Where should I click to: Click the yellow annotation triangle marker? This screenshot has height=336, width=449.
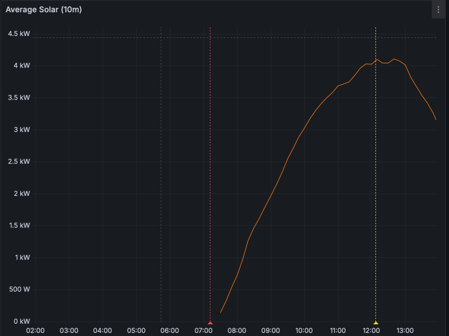(376, 323)
